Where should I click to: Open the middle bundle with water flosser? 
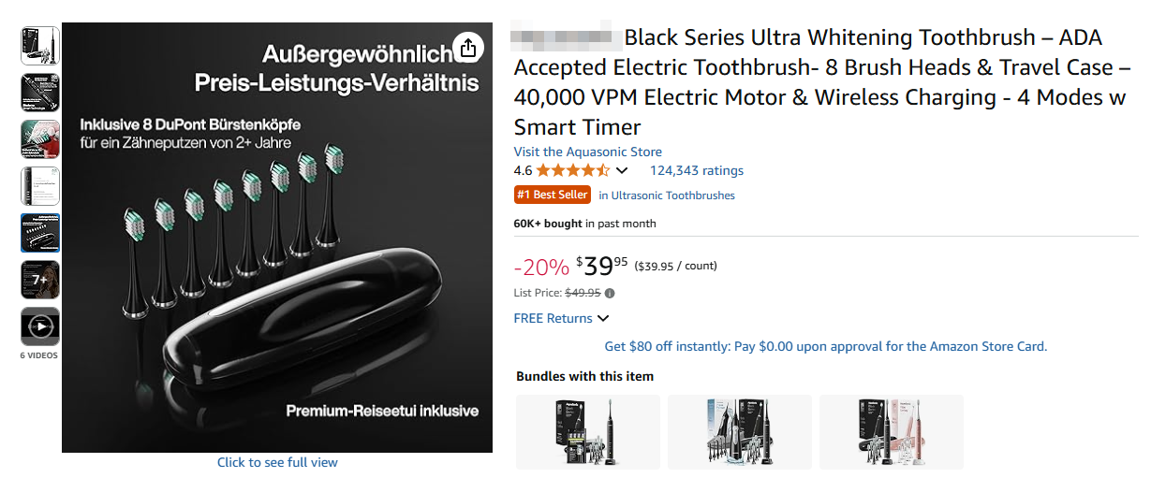tap(740, 432)
